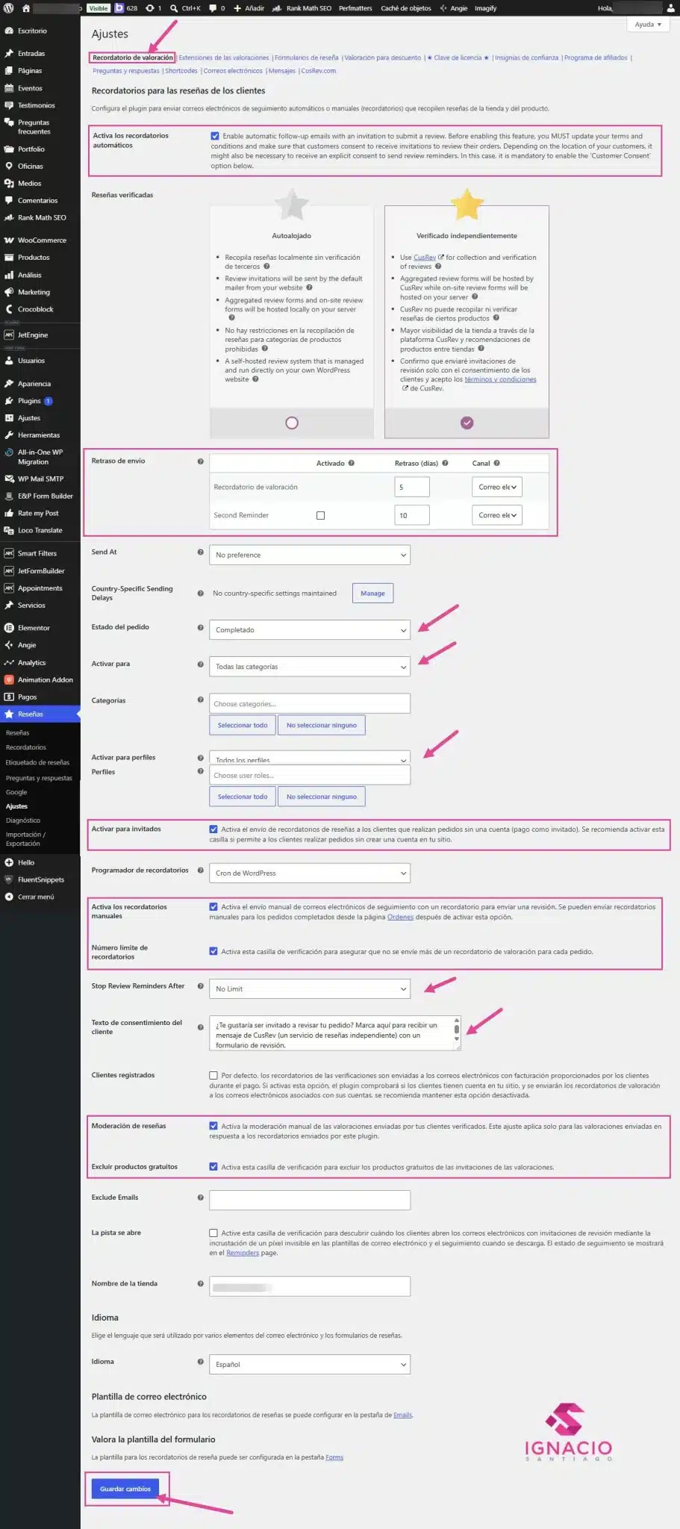Click the Medios media icon
Viewport: 680px width, 1529px height.
tap(9, 184)
